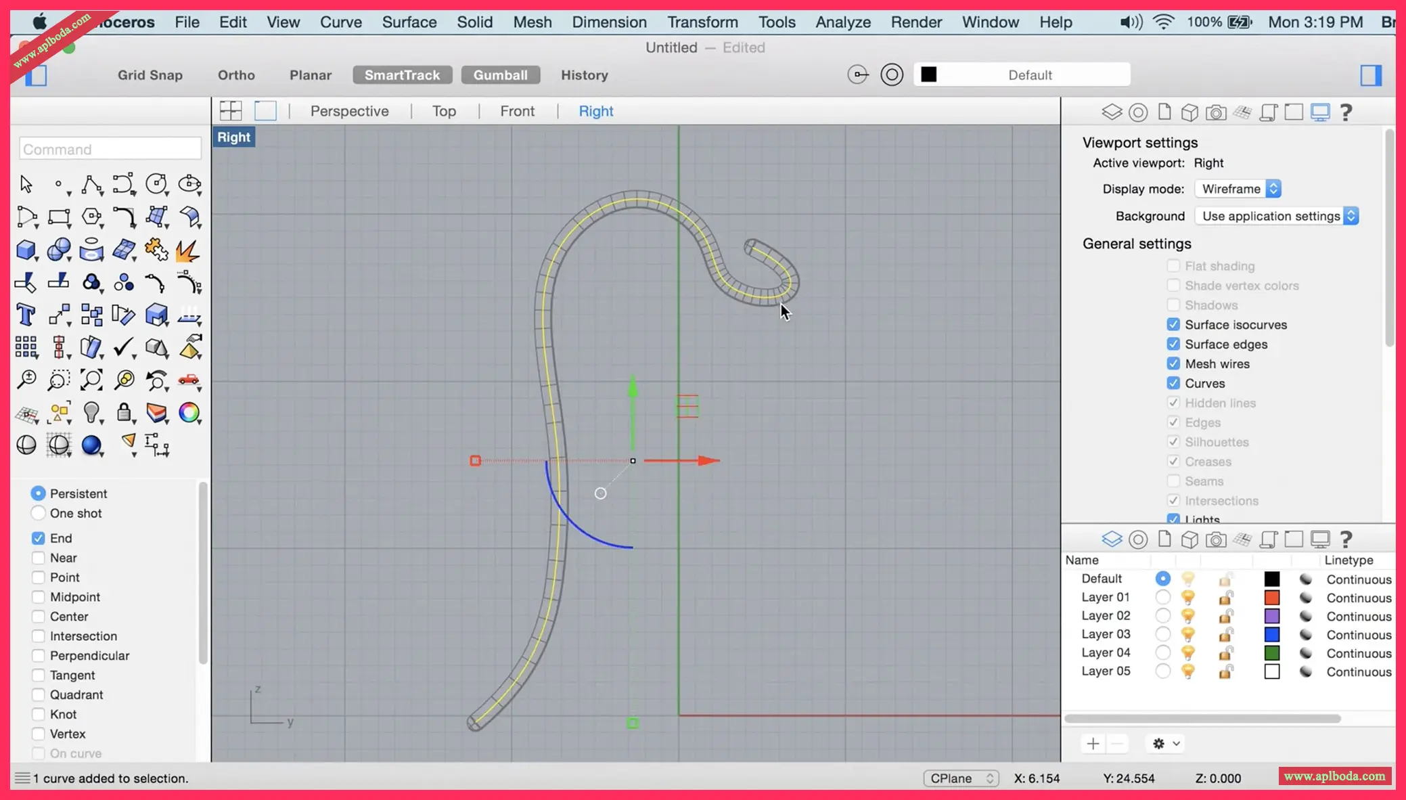
Task: Click the Box solid tool icon
Action: click(x=26, y=250)
